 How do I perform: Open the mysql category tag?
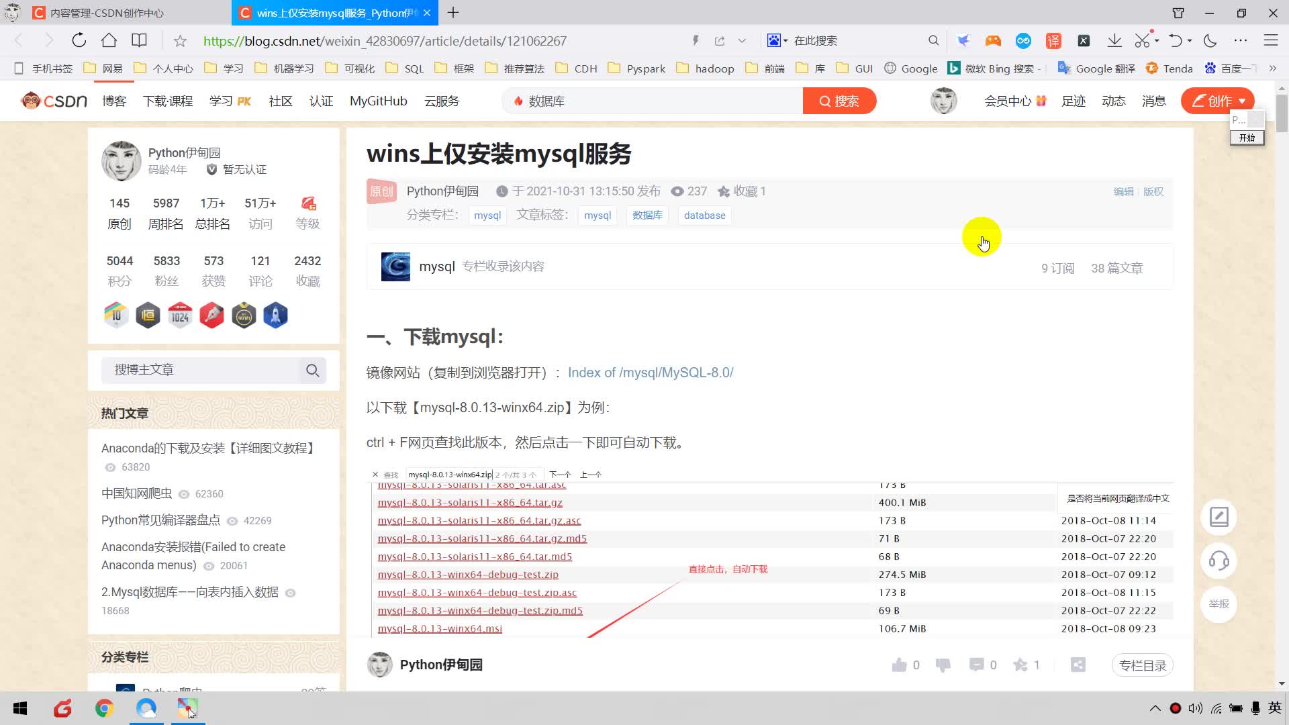(487, 215)
